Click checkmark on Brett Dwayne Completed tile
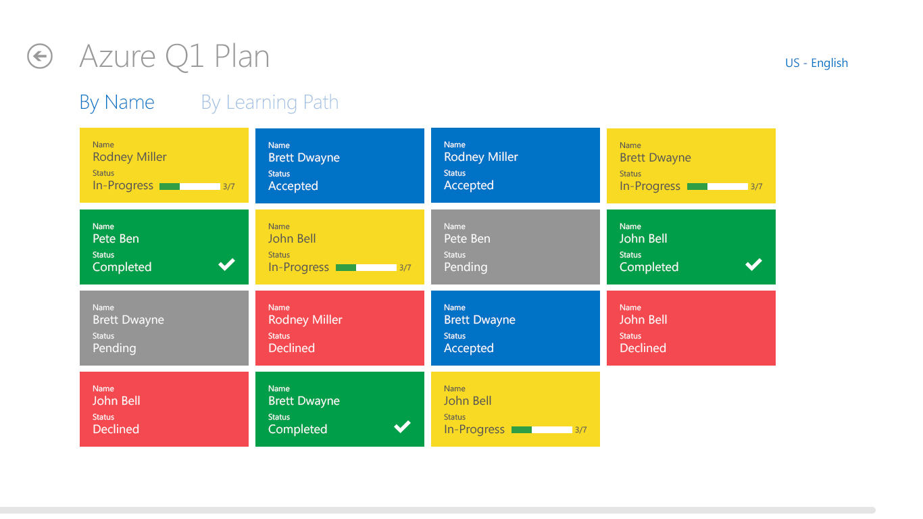The height and width of the screenshot is (519, 923). pyautogui.click(x=403, y=426)
